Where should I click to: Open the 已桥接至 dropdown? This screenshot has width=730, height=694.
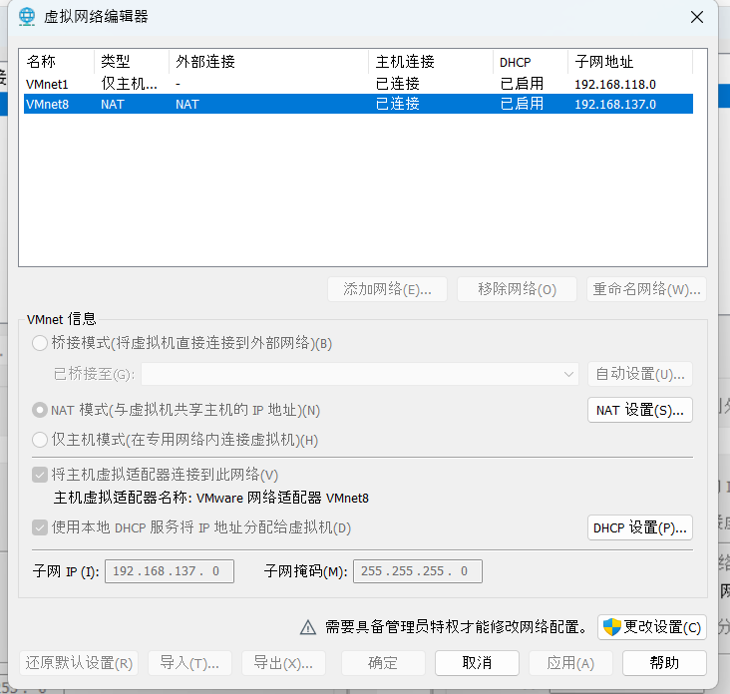tap(360, 374)
